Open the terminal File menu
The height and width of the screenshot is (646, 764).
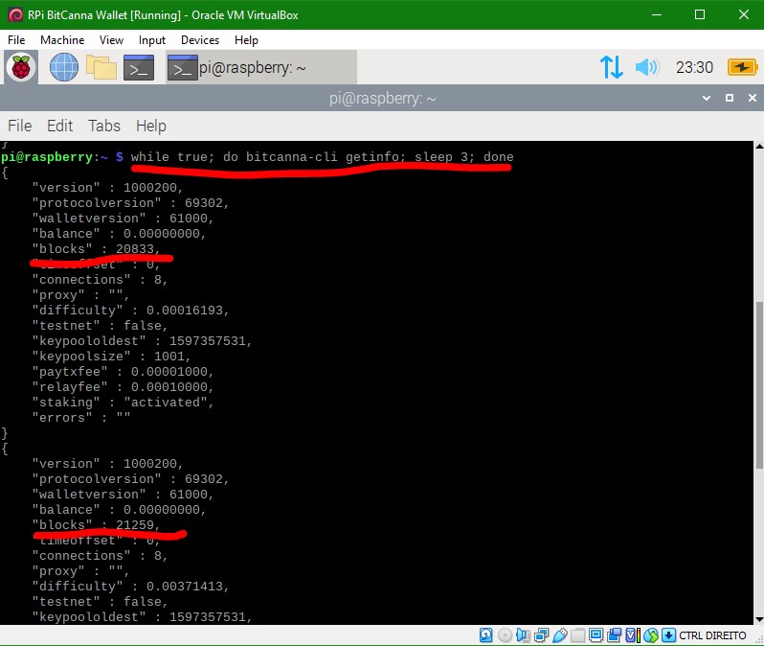click(x=20, y=126)
